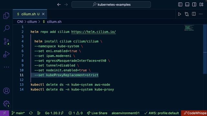Customize editor layout
Viewport: 207px width, 116px height.
tap(201, 5)
